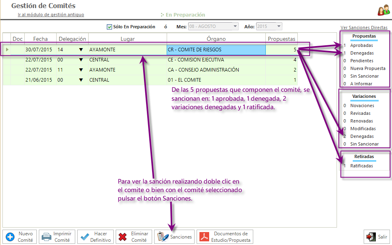Select the cell CR - COMITE DE RIESGOS
Screen dimensions: 392x245
coord(216,50)
